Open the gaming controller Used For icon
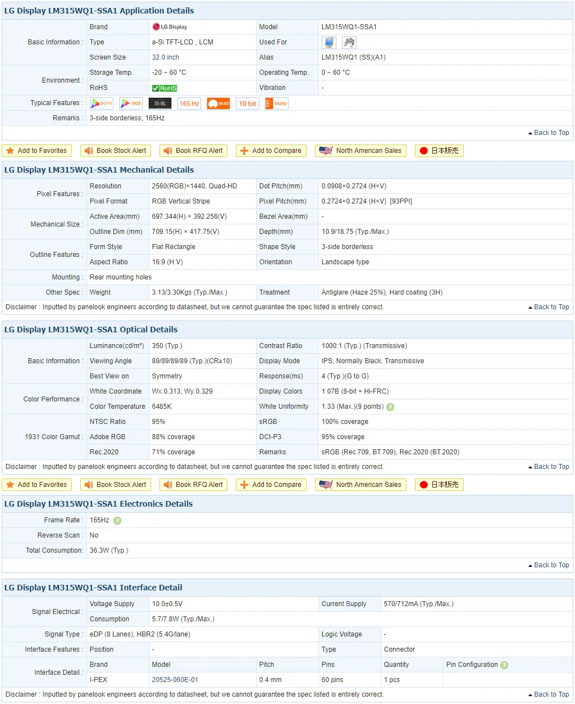This screenshot has width=575, height=704. (349, 42)
